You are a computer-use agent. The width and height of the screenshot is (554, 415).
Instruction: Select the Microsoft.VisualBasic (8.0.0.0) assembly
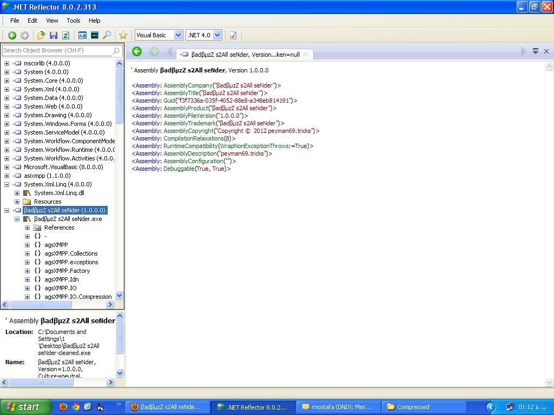click(63, 168)
